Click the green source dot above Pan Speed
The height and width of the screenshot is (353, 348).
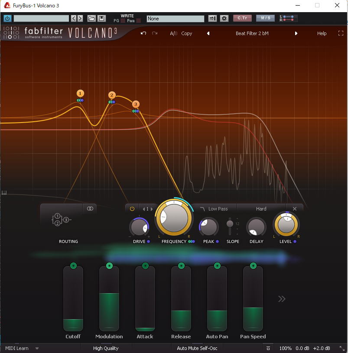coord(253,266)
